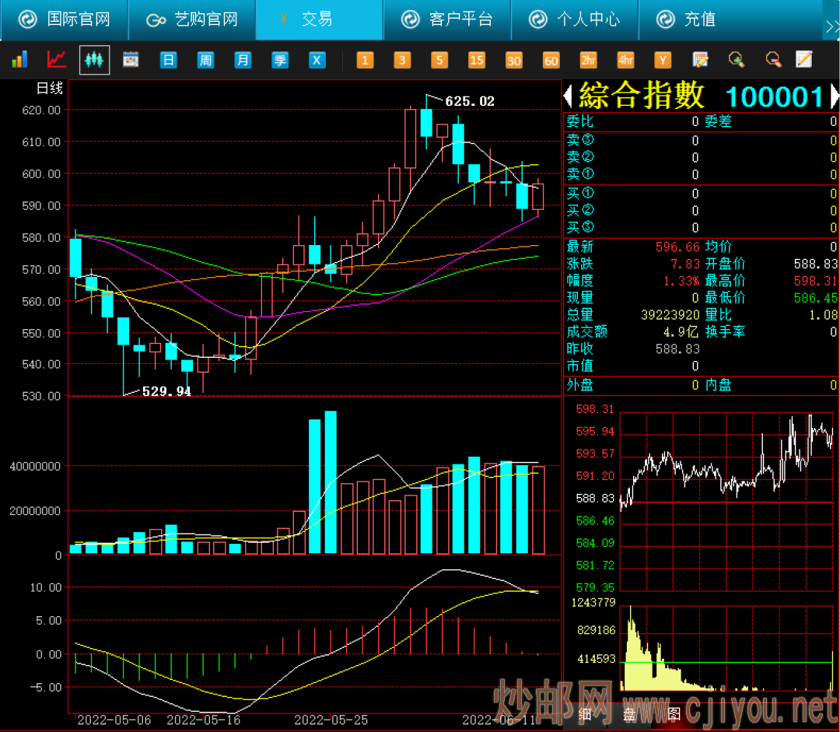Select the weekly 周 period button
The height and width of the screenshot is (732, 840).
pyautogui.click(x=205, y=59)
